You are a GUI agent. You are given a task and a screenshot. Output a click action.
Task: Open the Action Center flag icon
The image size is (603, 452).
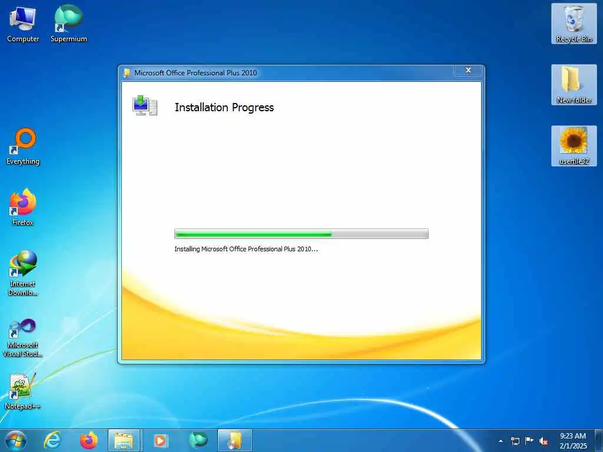[x=529, y=440]
